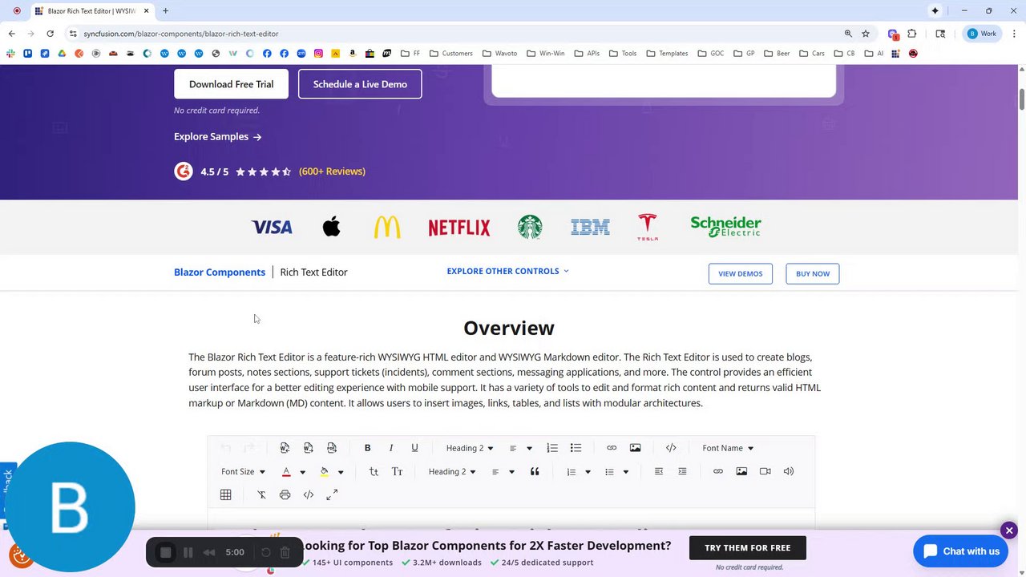This screenshot has width=1026, height=577.
Task: Open the Customers bookmarks folder
Action: pyautogui.click(x=451, y=54)
